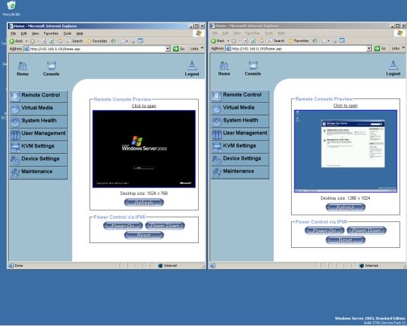407x326 pixels.
Task: Open Edit menu in left window
Action: pyautogui.click(x=24, y=33)
